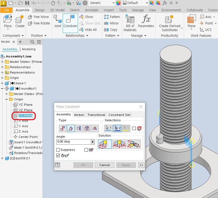
Task: Select the Symmetry constraint type icon
Action: tap(95, 128)
